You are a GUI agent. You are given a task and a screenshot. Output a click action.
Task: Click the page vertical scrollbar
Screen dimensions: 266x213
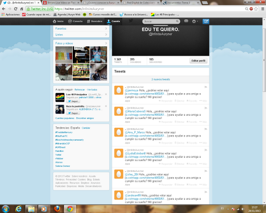click(x=264, y=59)
